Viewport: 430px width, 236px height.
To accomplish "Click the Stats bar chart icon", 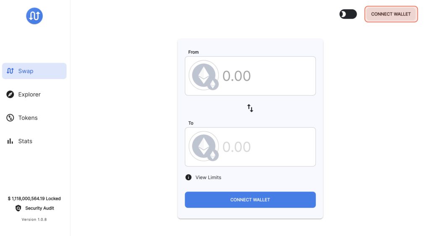I will point(10,141).
